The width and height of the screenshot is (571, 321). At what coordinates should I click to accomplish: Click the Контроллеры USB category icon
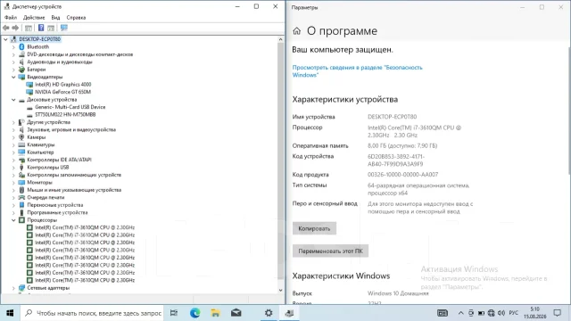(21, 168)
